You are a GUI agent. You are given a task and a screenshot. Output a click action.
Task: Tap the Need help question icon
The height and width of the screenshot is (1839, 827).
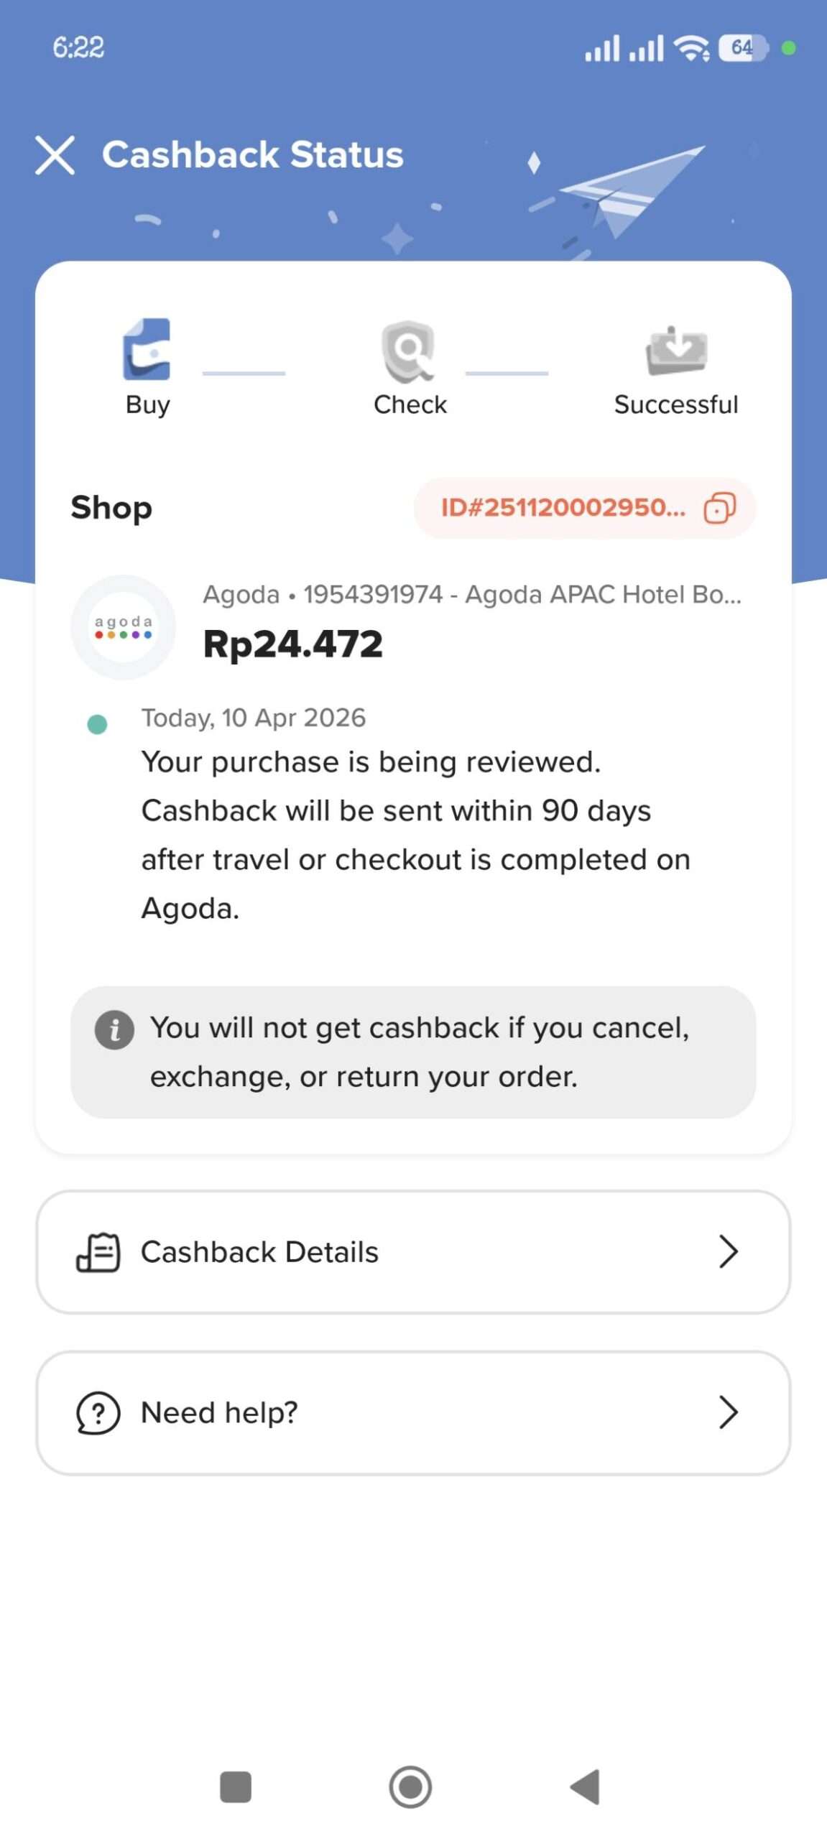coord(98,1413)
